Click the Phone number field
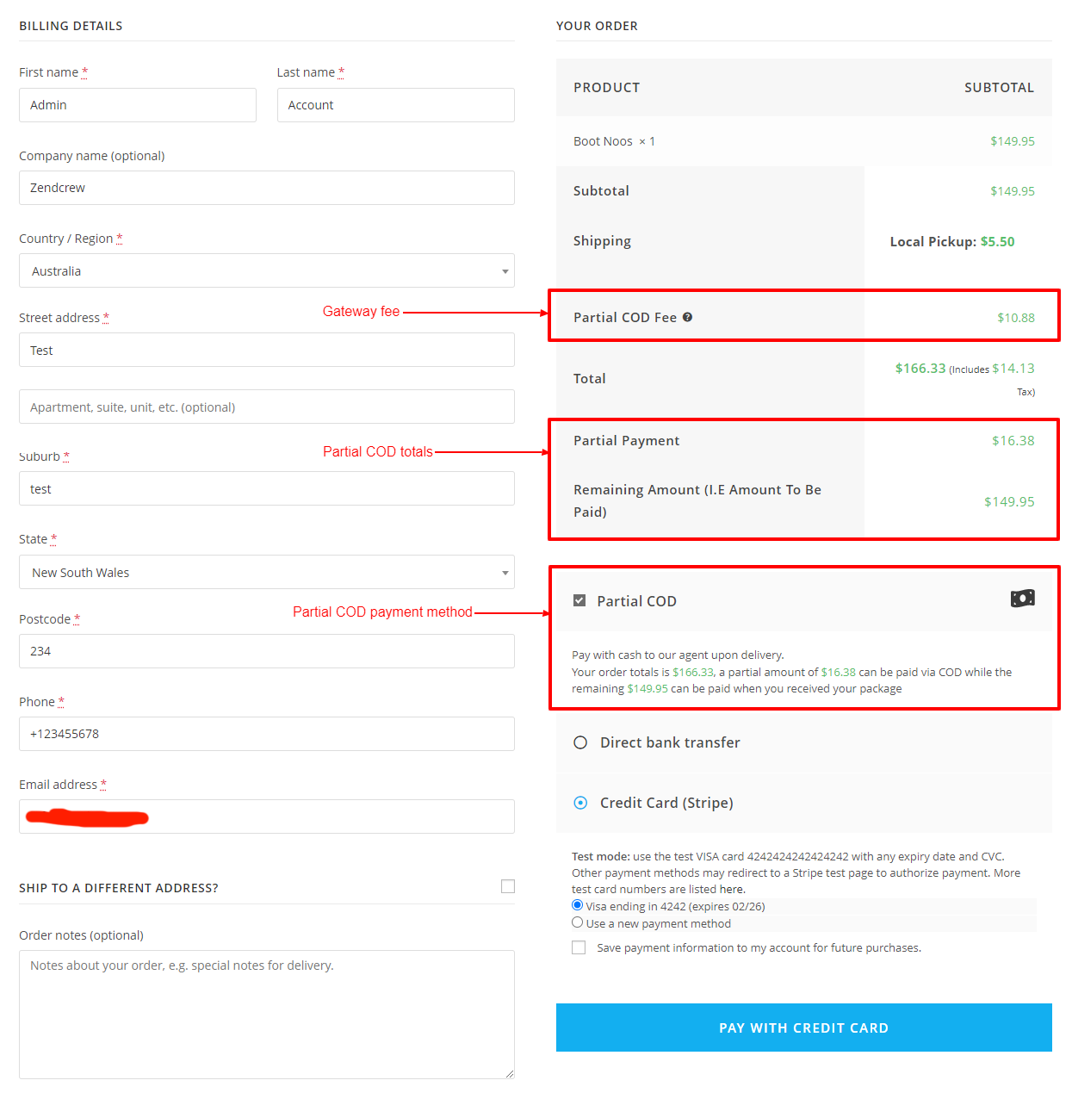 pyautogui.click(x=267, y=734)
